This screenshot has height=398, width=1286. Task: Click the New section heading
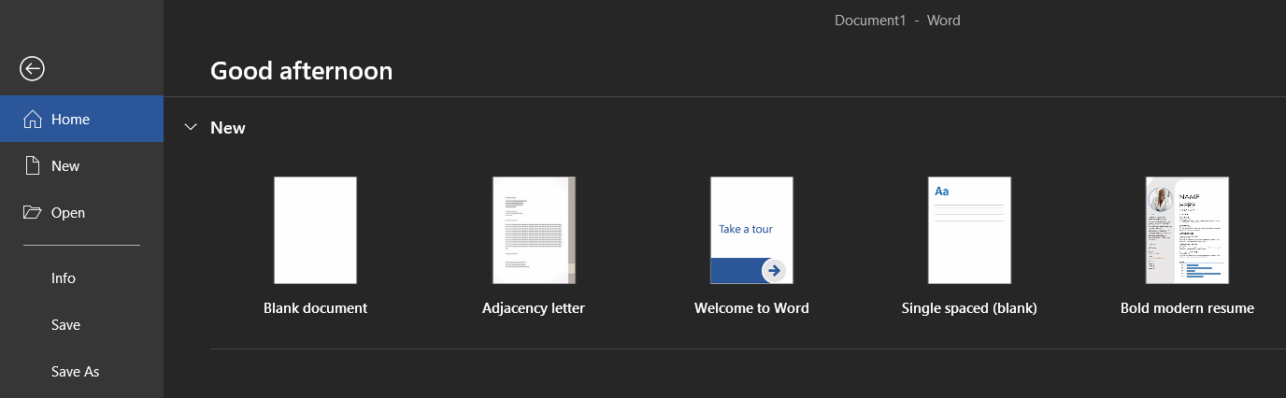click(x=228, y=128)
